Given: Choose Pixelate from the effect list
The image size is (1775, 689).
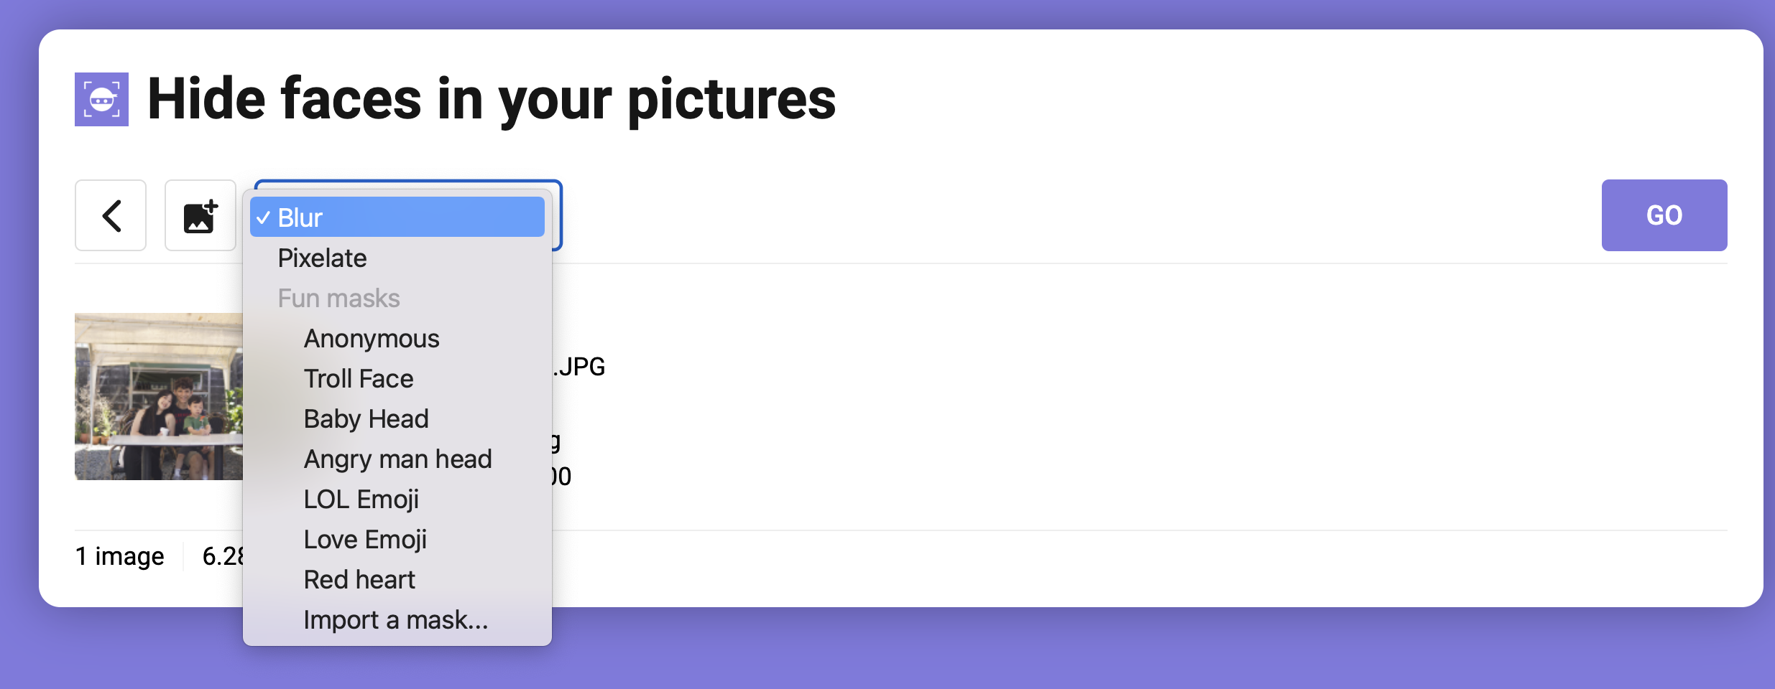Looking at the screenshot, I should point(322,258).
